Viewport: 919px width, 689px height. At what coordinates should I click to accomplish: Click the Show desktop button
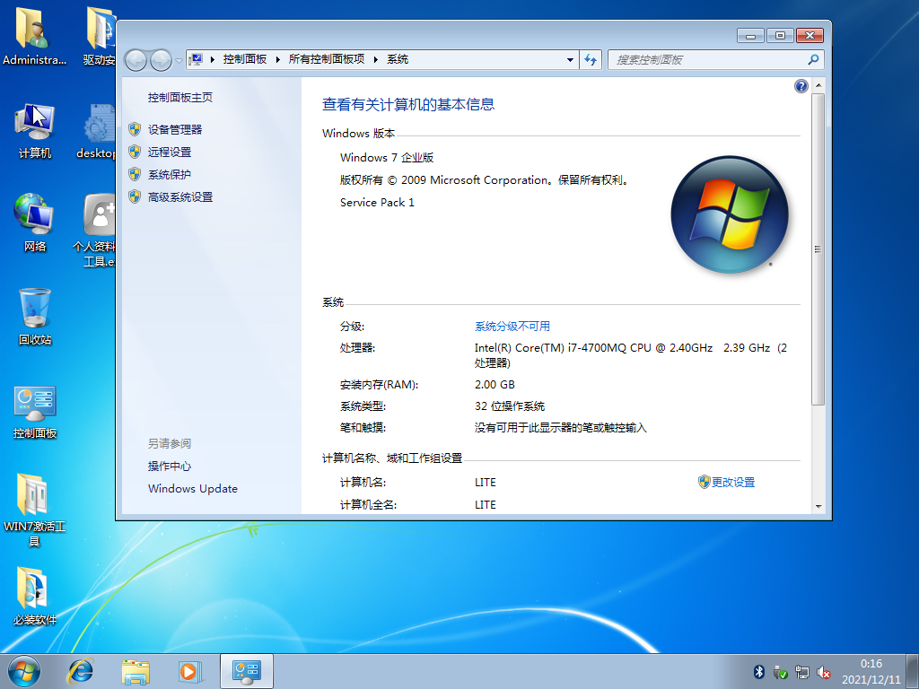913,671
